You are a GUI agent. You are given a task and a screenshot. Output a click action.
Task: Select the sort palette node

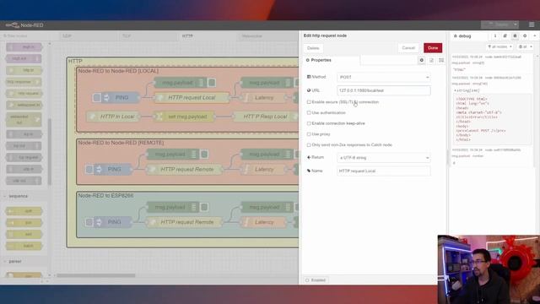[x=24, y=235]
